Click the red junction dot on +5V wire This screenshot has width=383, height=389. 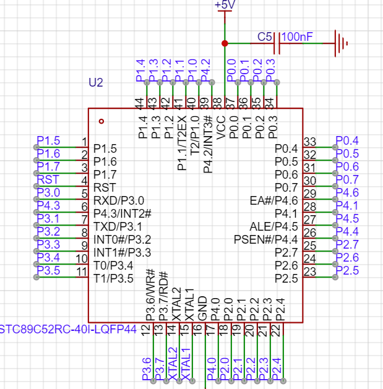pyautogui.click(x=225, y=43)
